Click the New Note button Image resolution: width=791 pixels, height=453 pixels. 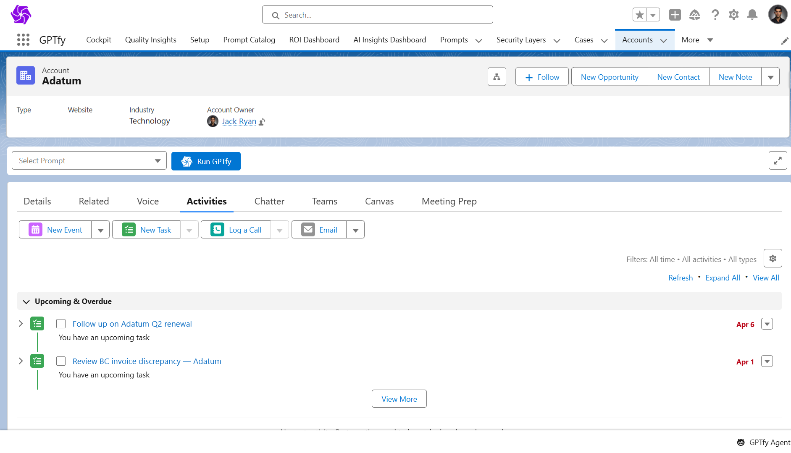point(735,77)
